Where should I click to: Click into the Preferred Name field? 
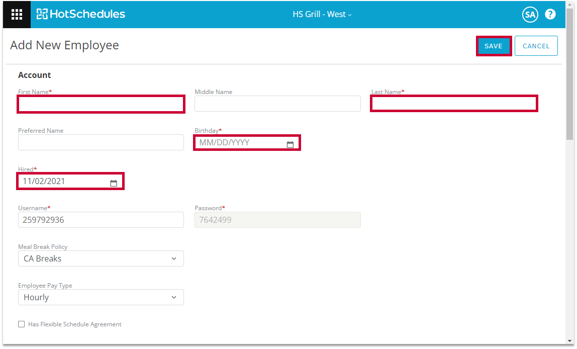pyautogui.click(x=101, y=142)
